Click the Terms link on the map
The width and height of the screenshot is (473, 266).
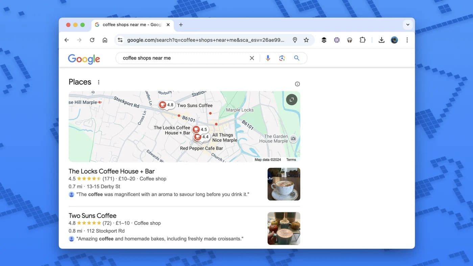(291, 160)
